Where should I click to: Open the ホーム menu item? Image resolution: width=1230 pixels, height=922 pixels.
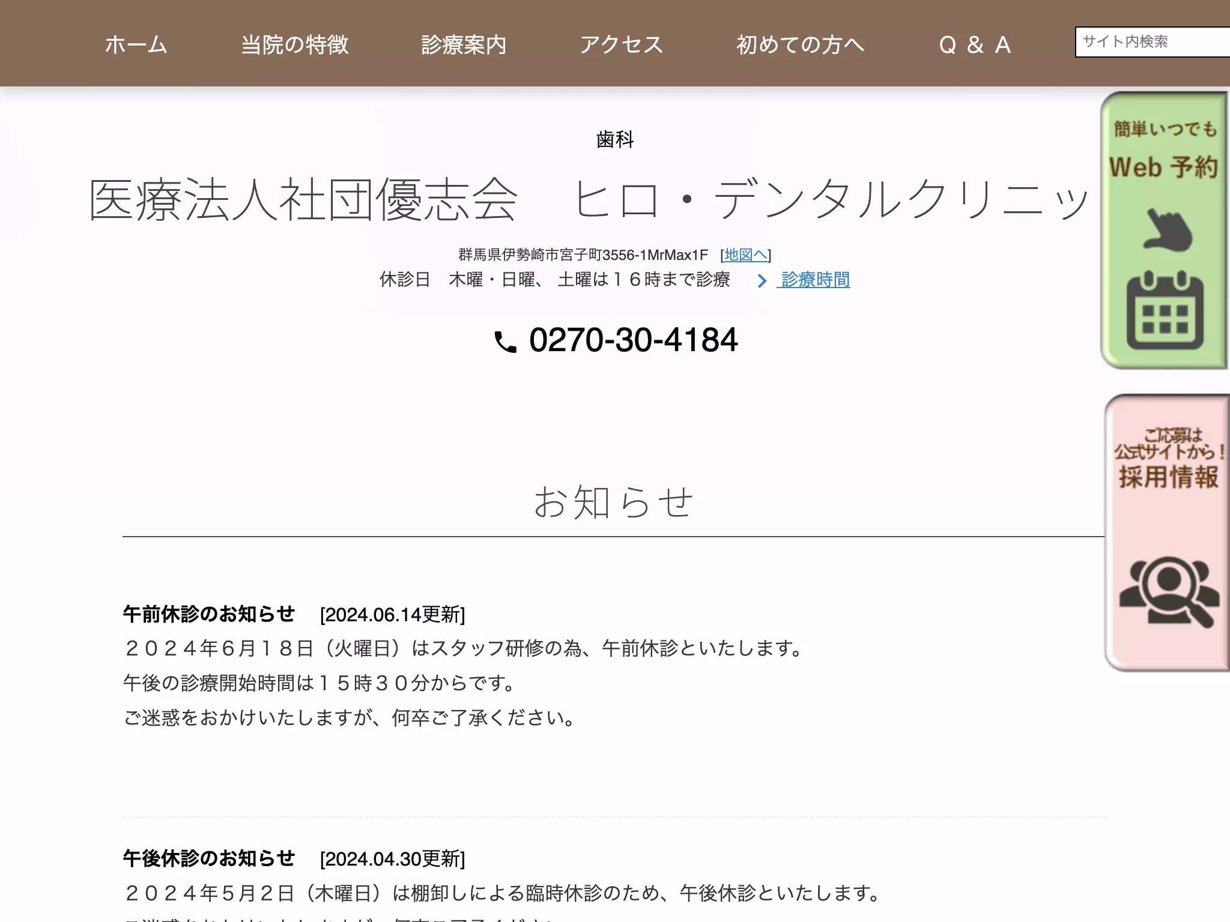pyautogui.click(x=136, y=44)
